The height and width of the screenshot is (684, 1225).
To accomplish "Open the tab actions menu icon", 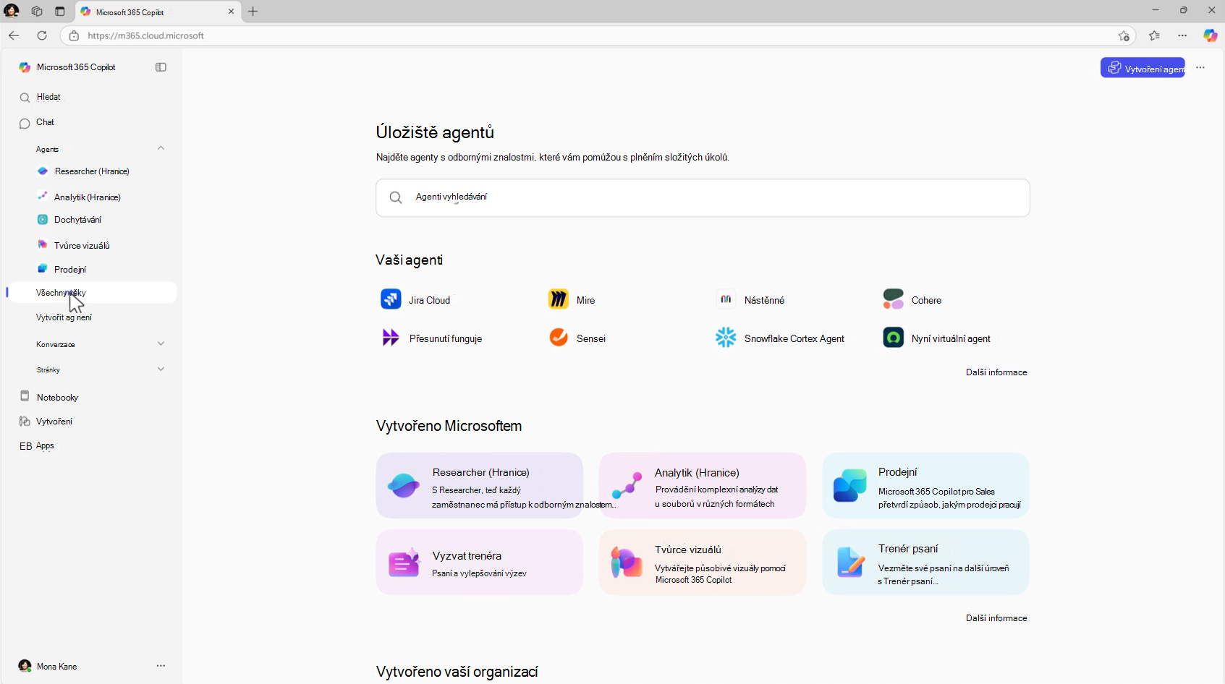I will pyautogui.click(x=60, y=12).
